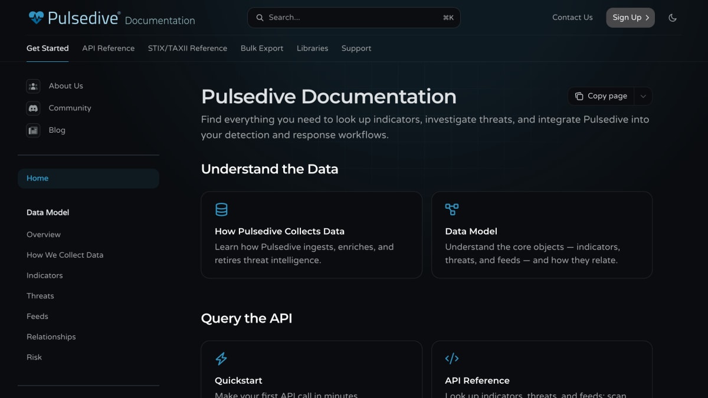Viewport: 708px width, 398px height.
Task: Switch to the API Reference tab
Action: pos(109,48)
